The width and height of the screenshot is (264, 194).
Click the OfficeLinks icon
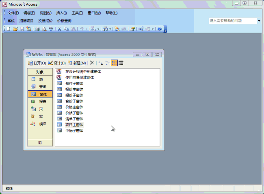click(x=93, y=29)
